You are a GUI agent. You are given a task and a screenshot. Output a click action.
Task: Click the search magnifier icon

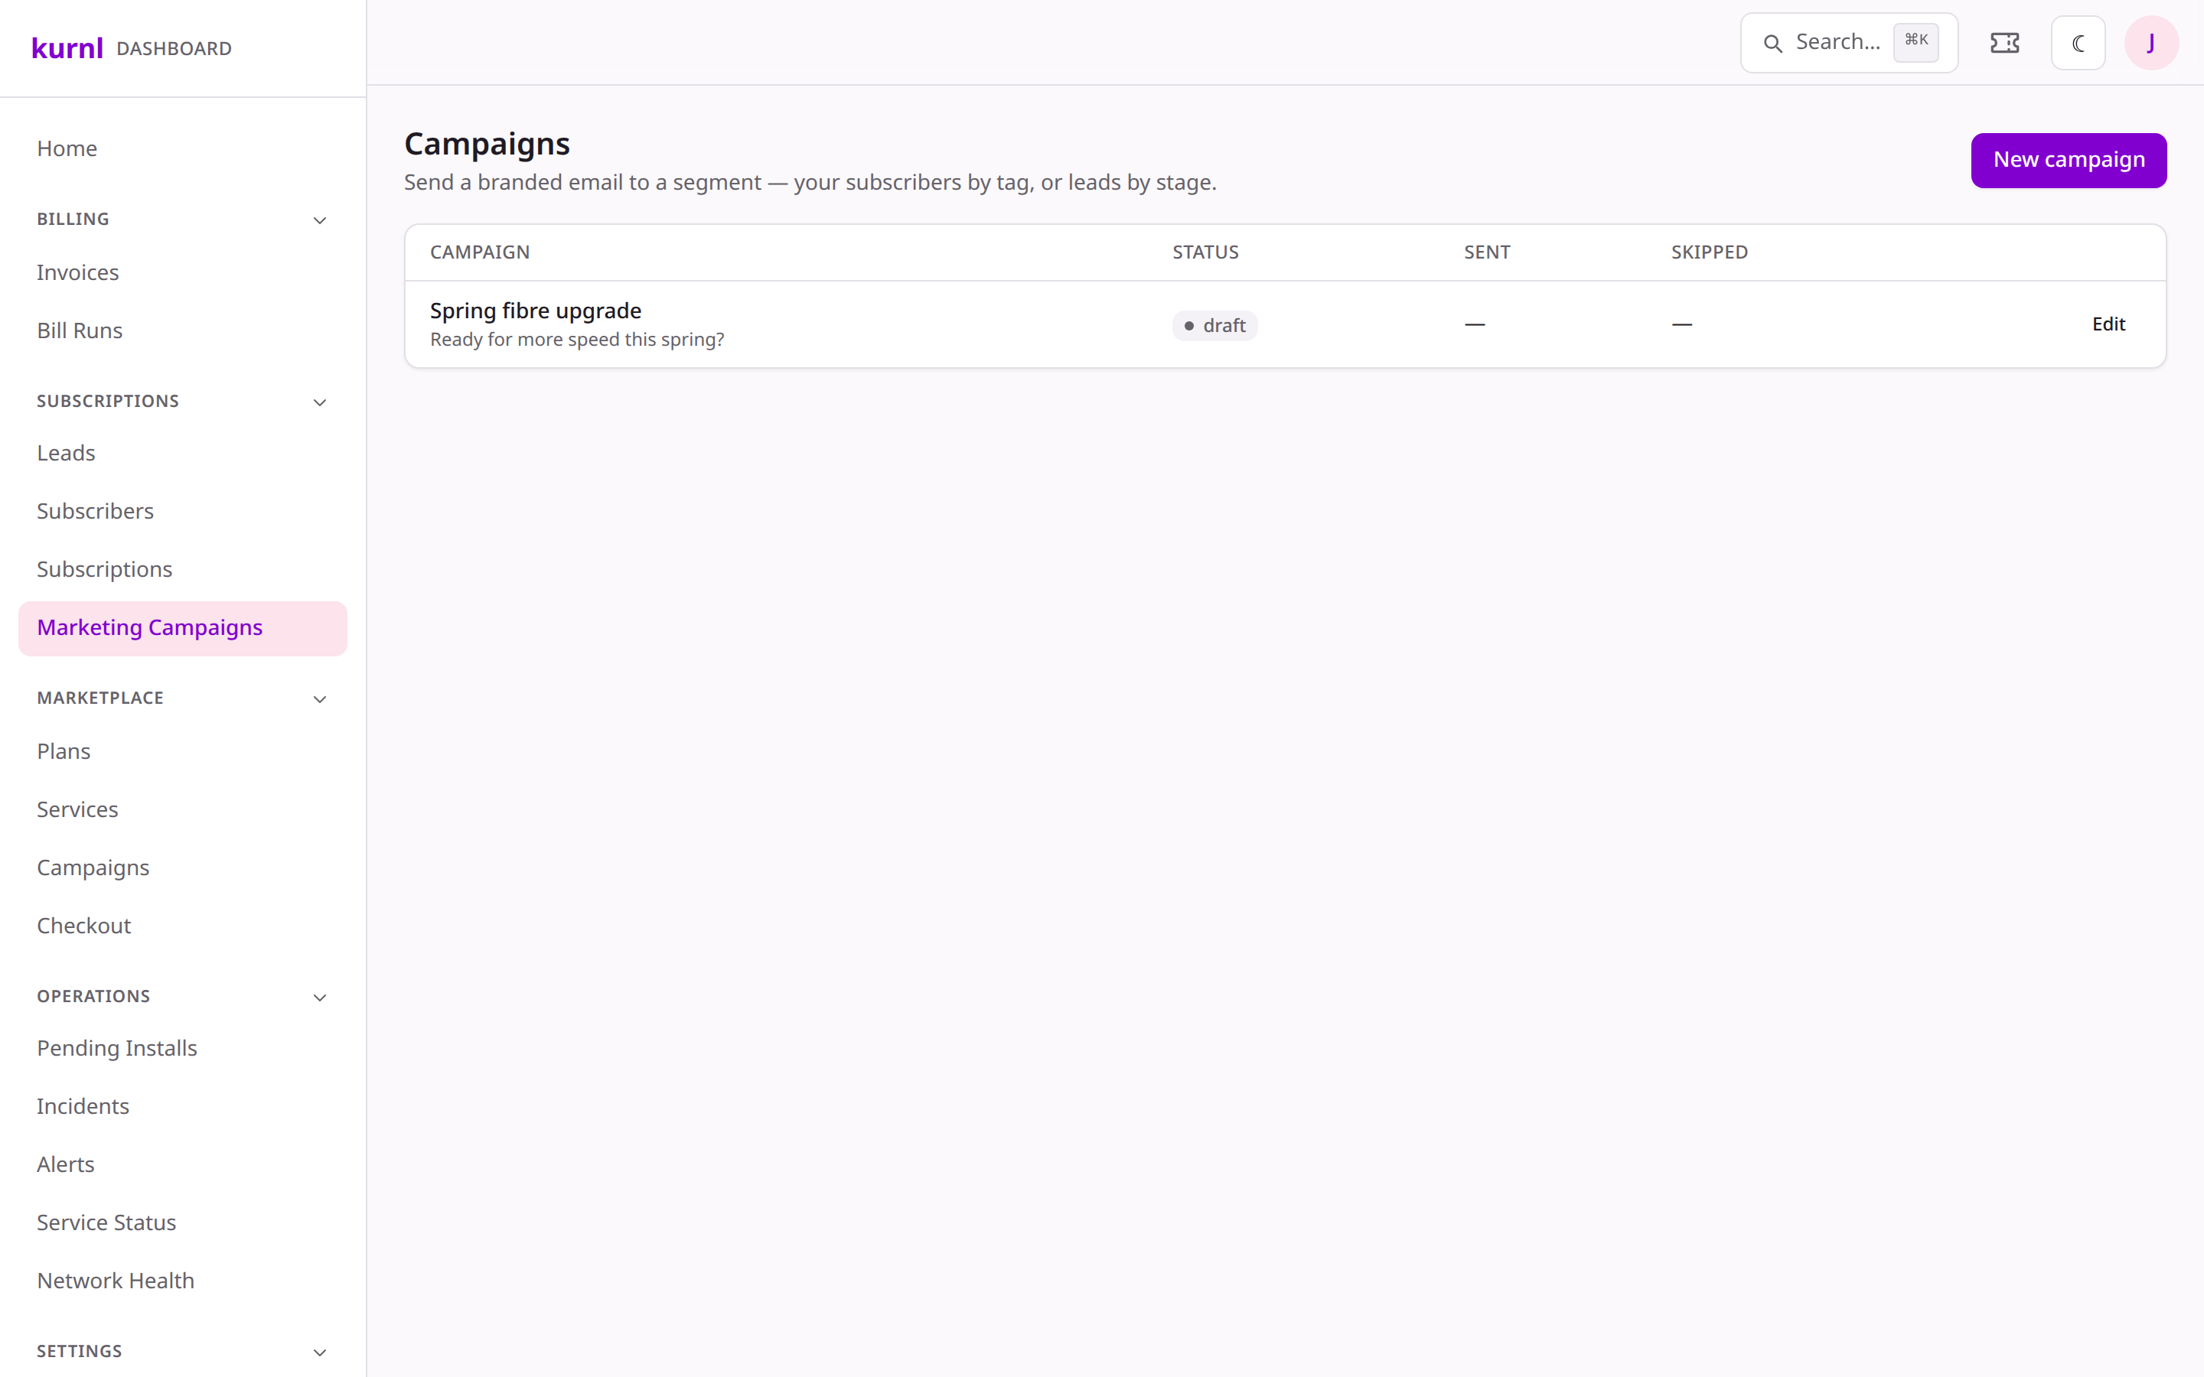(x=1772, y=43)
